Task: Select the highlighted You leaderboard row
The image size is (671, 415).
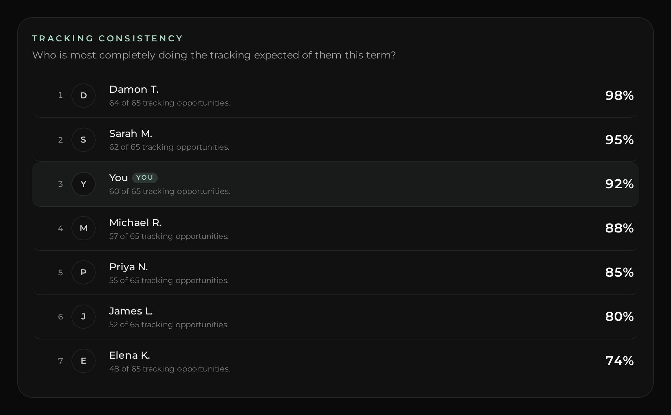Action: pos(335,184)
